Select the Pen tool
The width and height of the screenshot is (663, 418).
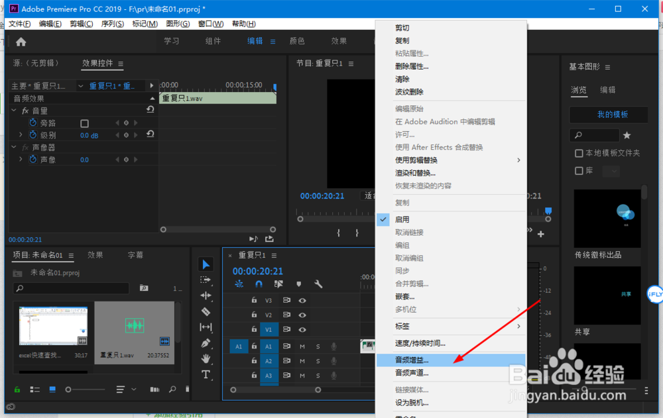tap(206, 342)
